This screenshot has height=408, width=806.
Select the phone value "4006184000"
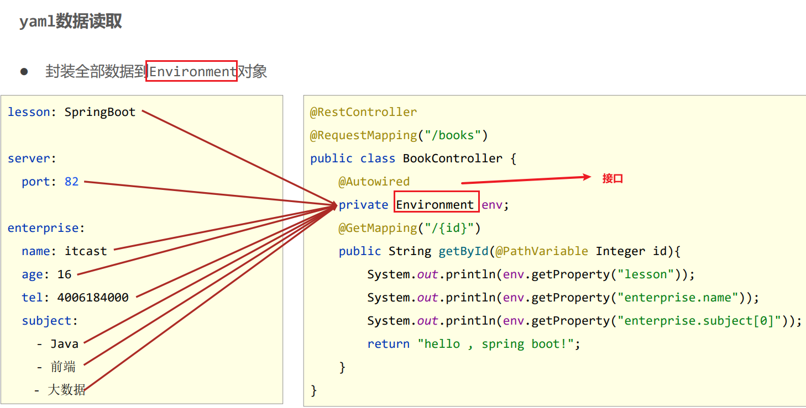[x=93, y=298]
